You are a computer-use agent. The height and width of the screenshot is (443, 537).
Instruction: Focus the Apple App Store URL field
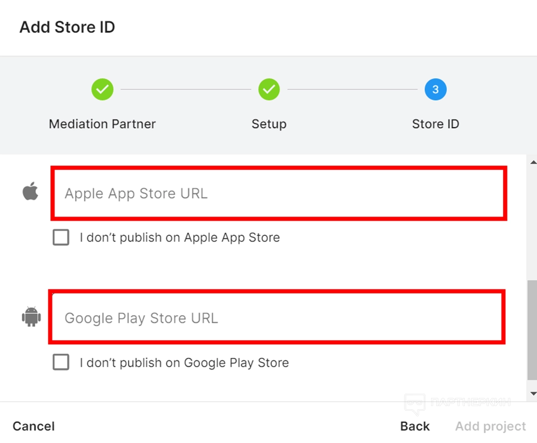[x=278, y=193]
